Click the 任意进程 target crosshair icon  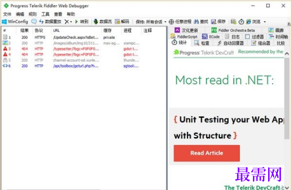tap(171, 22)
